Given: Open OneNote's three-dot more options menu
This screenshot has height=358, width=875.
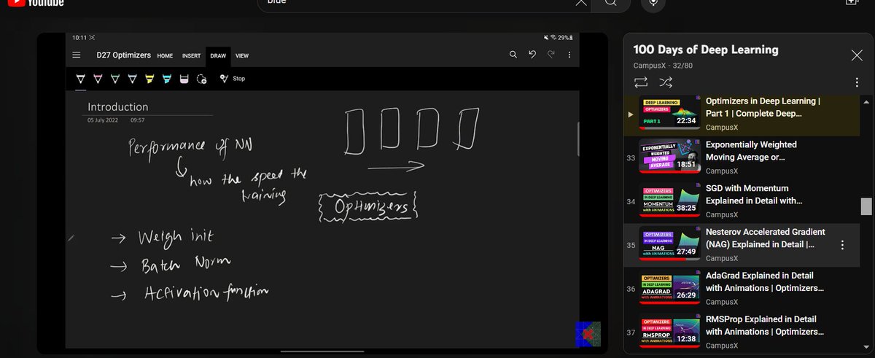Looking at the screenshot, I should coord(569,55).
